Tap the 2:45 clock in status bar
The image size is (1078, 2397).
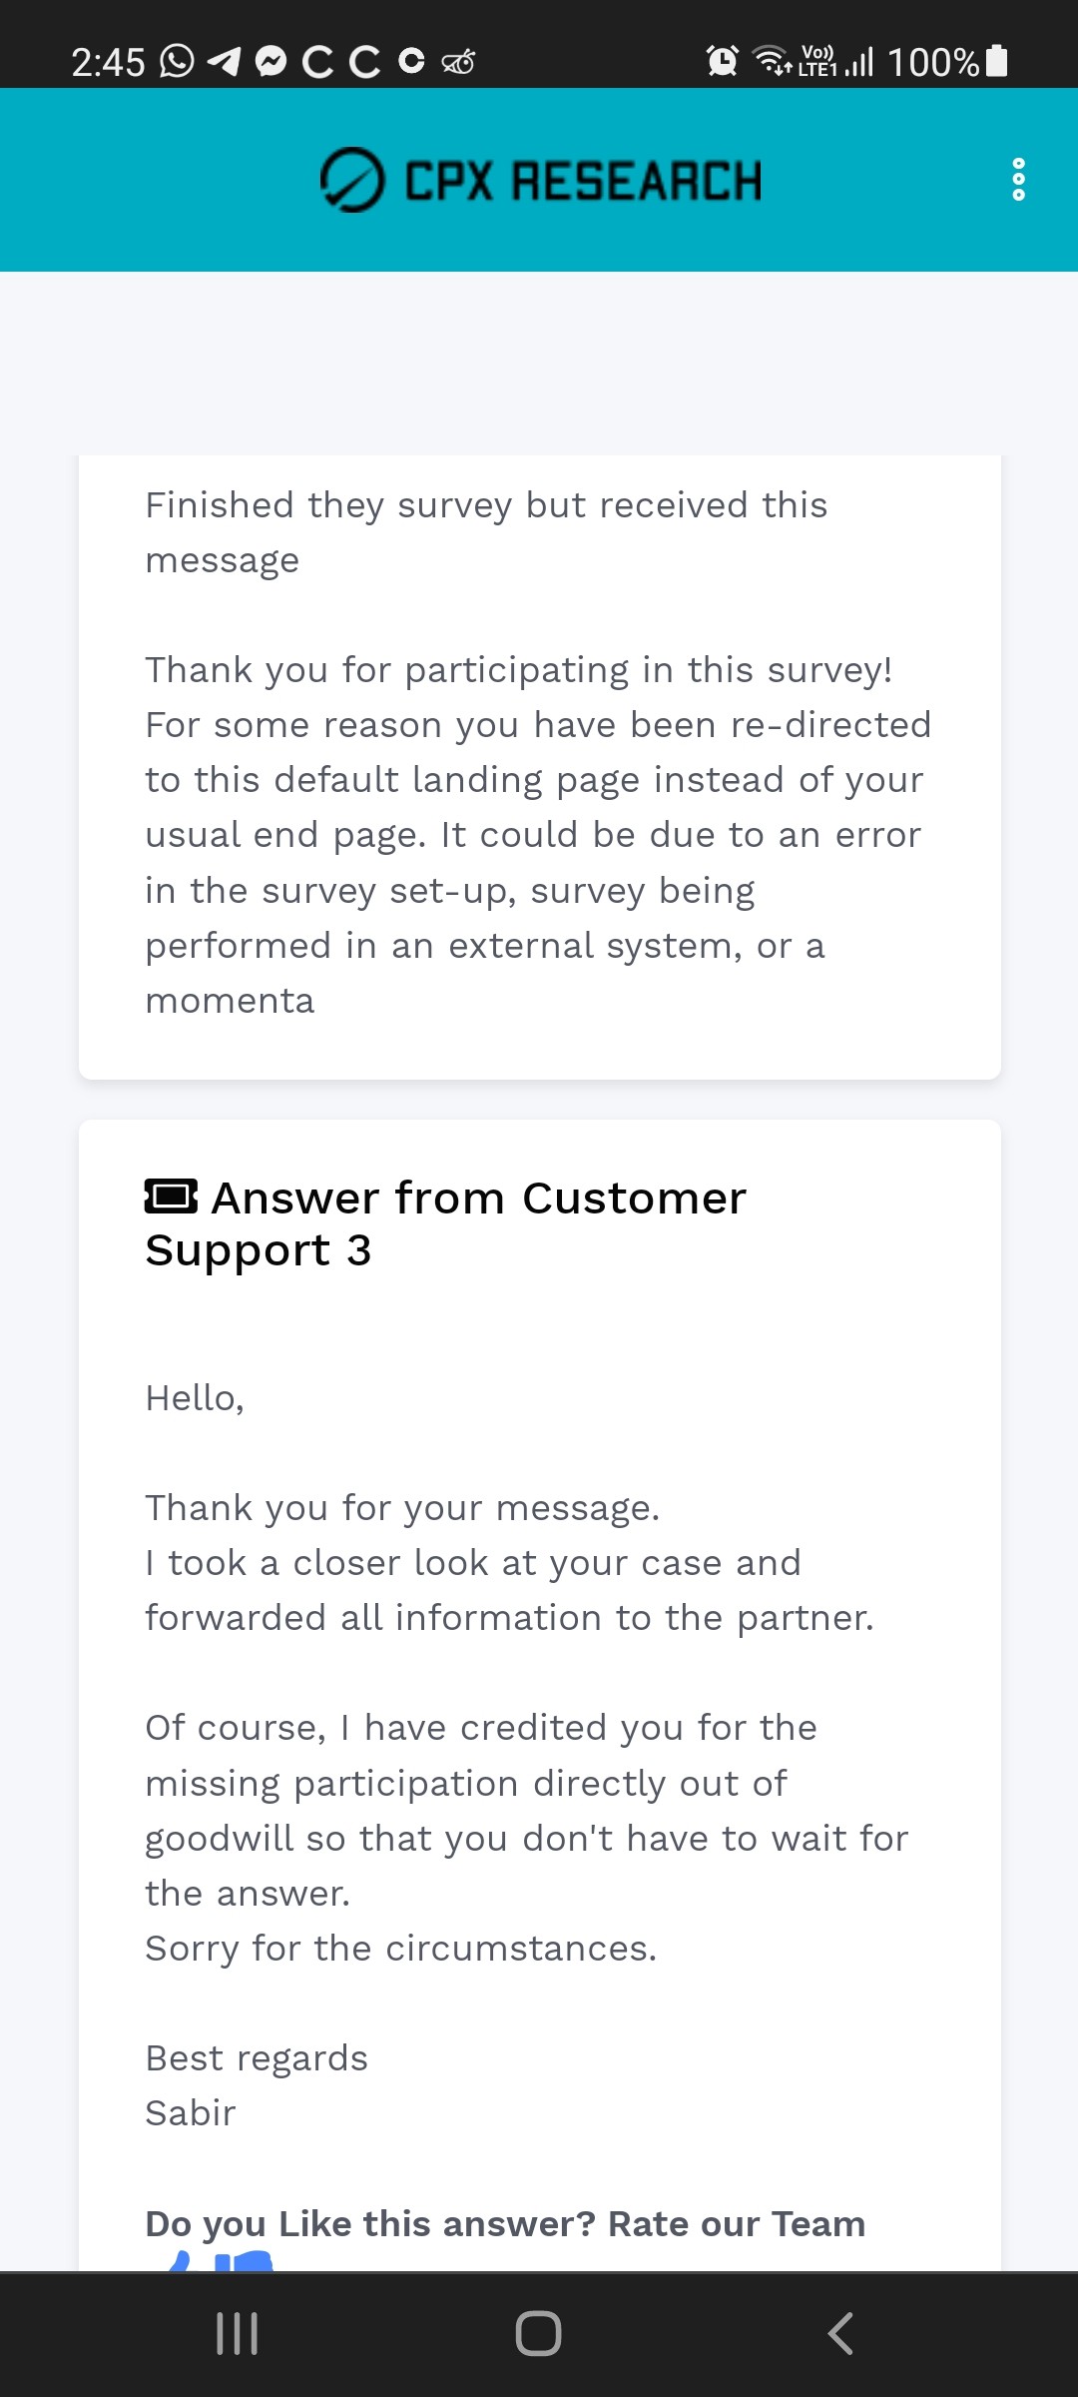coord(108,62)
